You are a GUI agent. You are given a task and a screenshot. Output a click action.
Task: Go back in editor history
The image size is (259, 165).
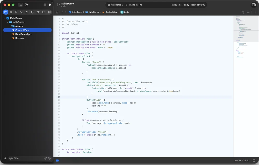point(62,12)
